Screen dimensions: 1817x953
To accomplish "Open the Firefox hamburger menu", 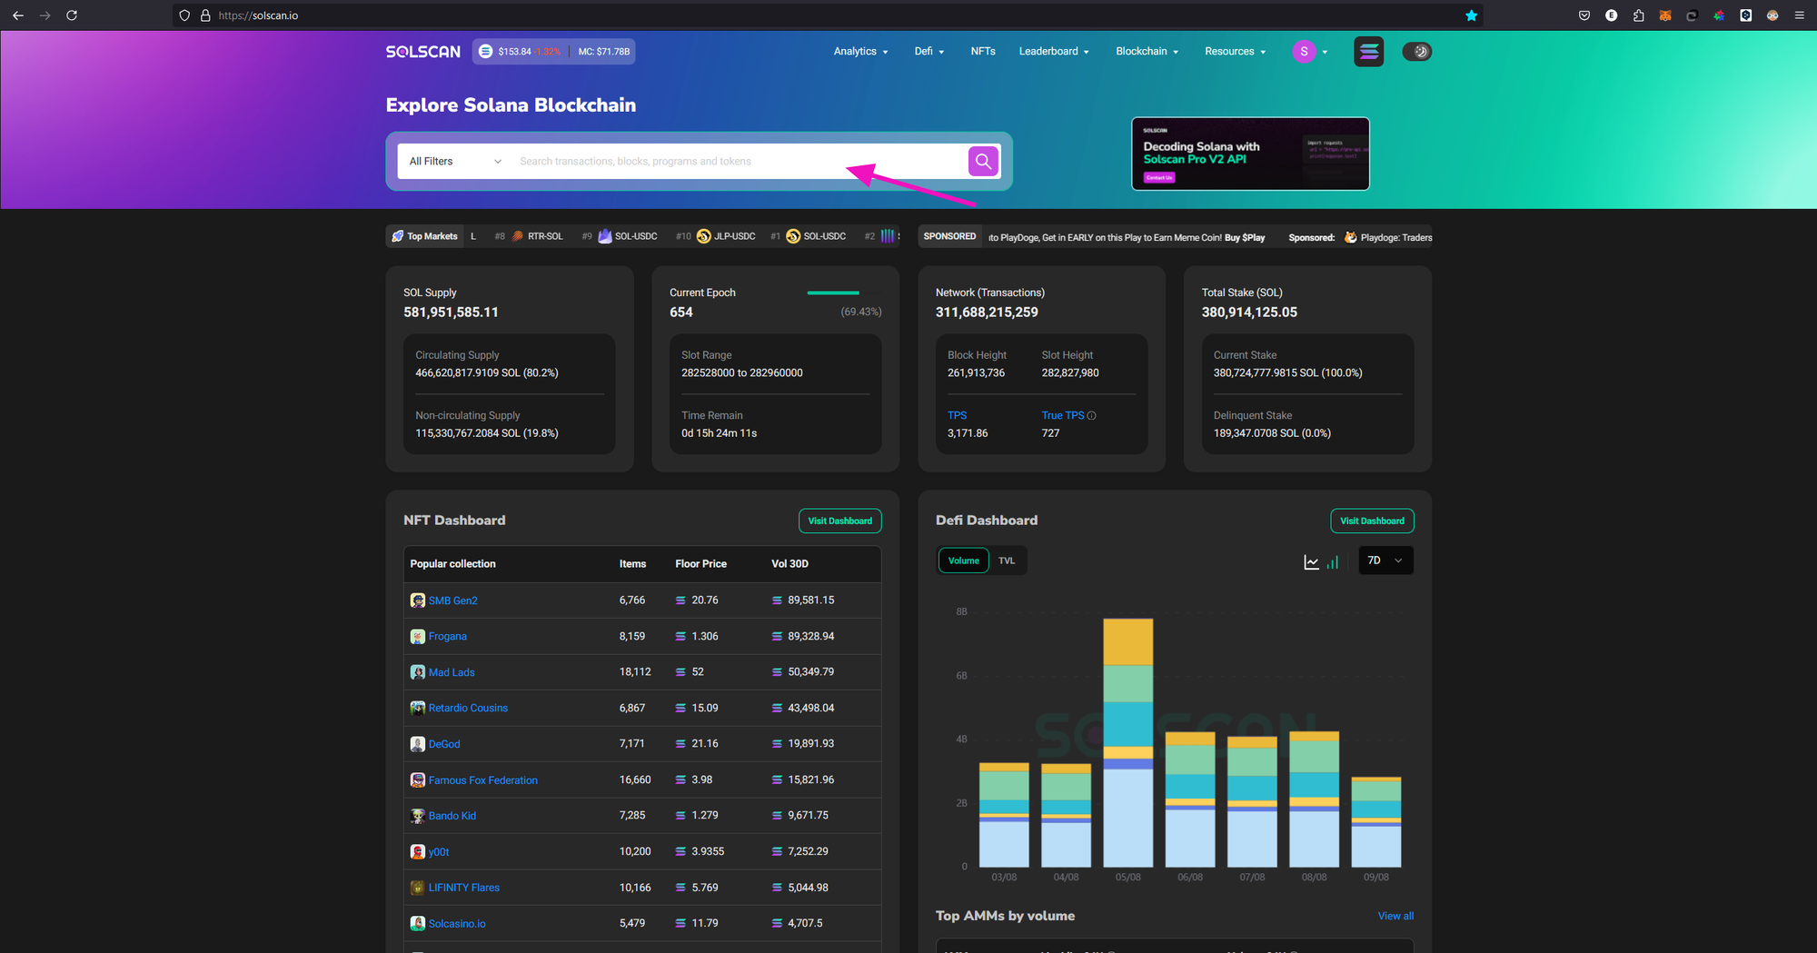I will (1799, 15).
